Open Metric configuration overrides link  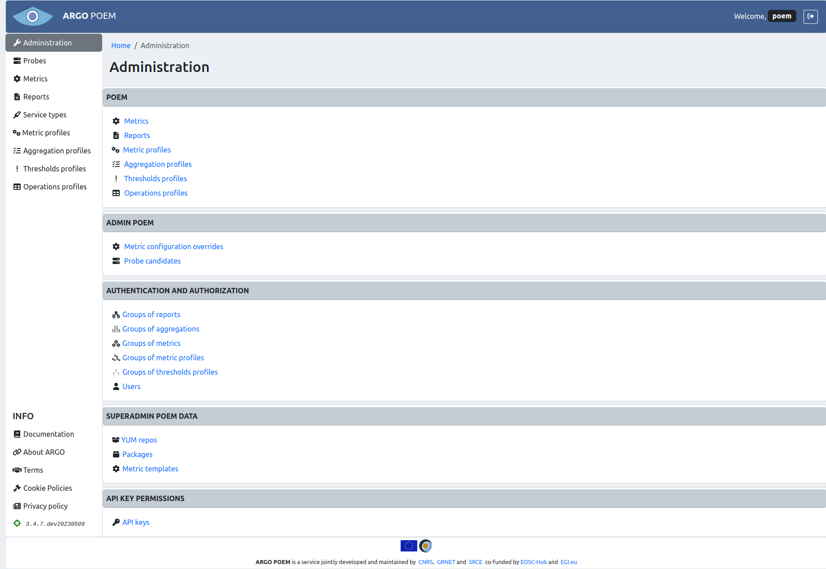coord(174,246)
